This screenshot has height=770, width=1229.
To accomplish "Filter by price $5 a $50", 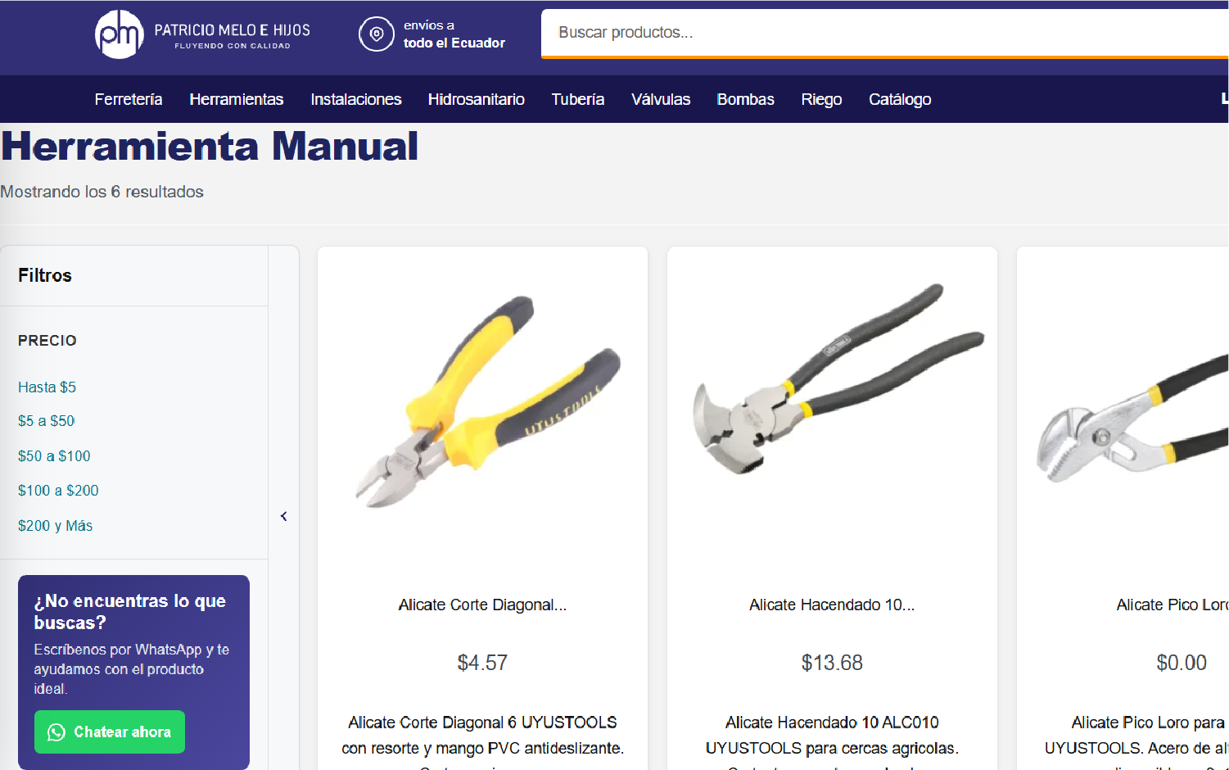I will pyautogui.click(x=46, y=421).
